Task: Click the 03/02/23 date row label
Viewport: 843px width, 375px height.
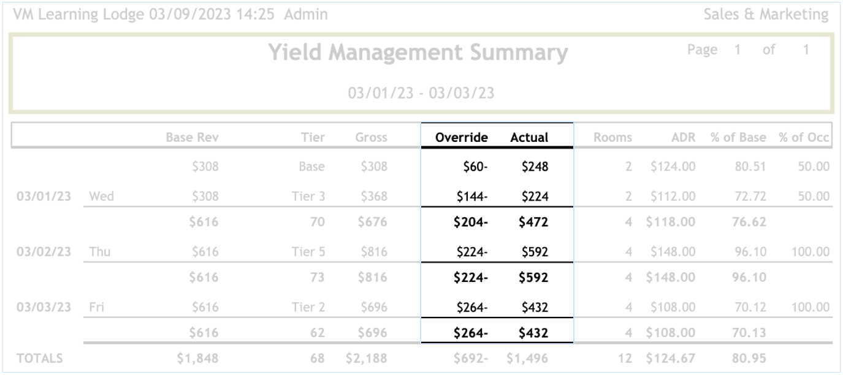Action: pyautogui.click(x=44, y=251)
